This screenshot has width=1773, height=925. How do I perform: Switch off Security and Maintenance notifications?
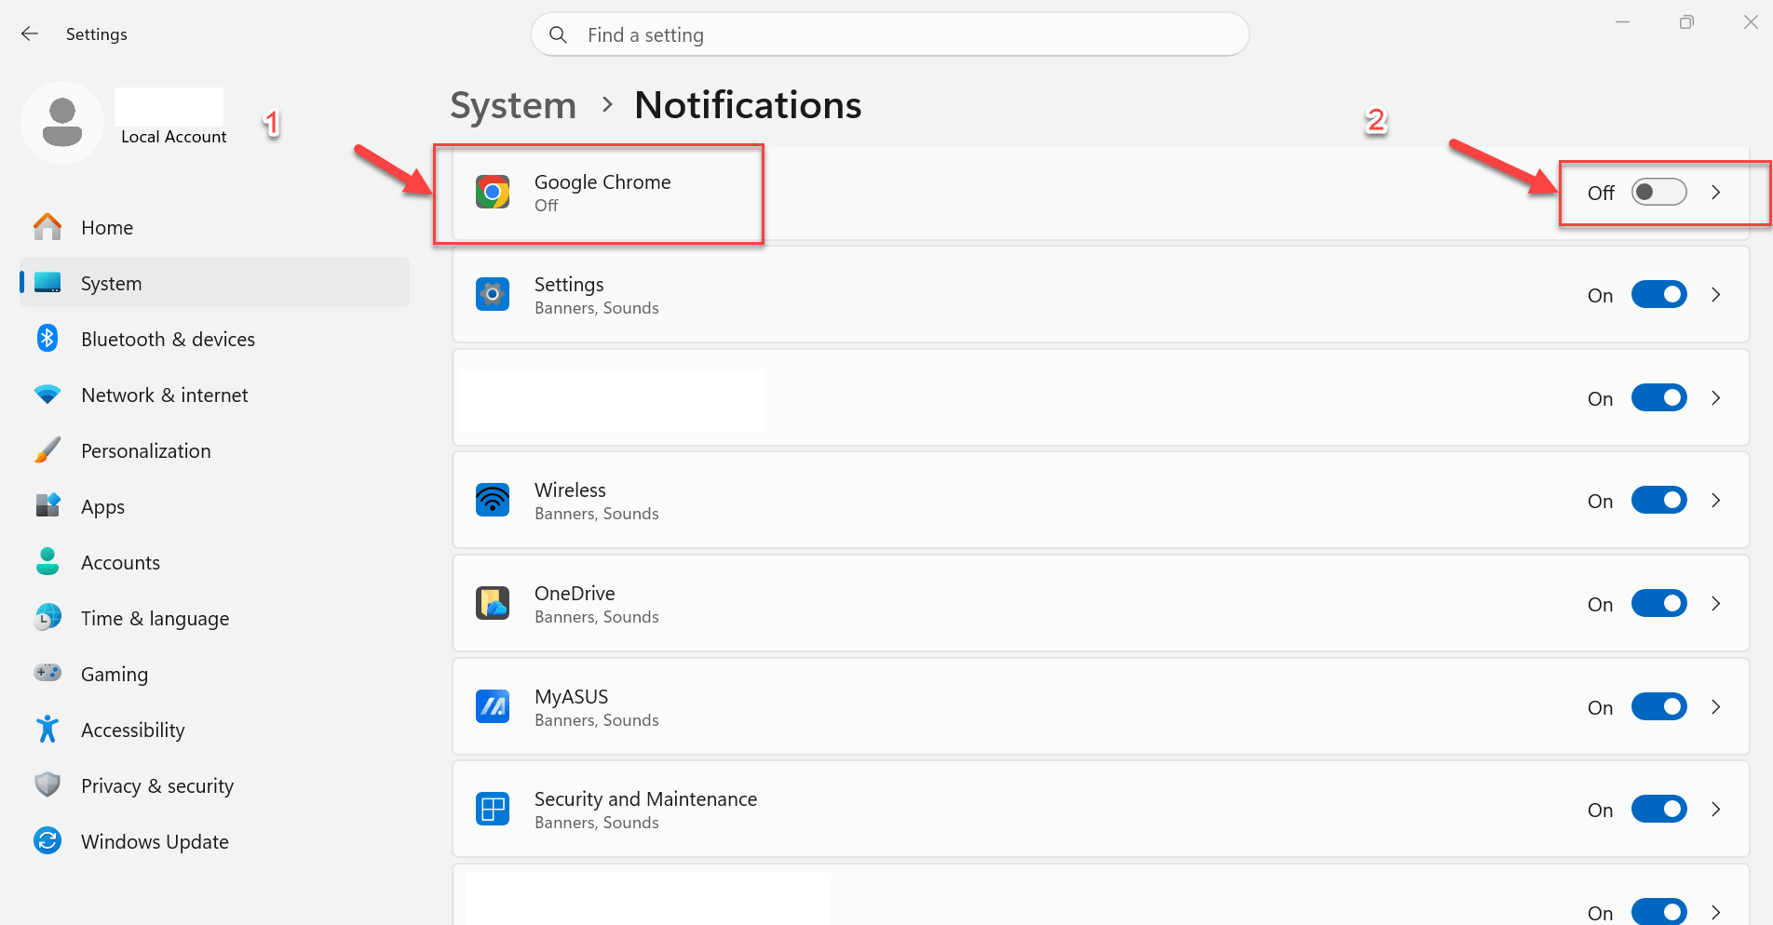(x=1658, y=809)
